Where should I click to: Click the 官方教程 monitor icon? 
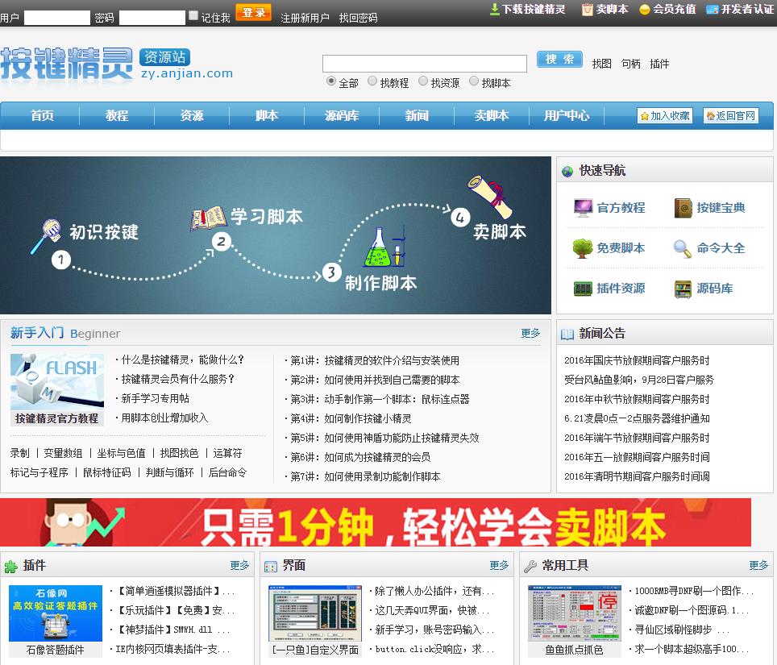[583, 208]
